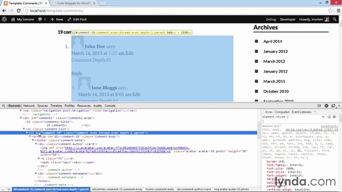Open the January 2013 archive link
The height and width of the screenshot is (192, 342).
tap(275, 51)
